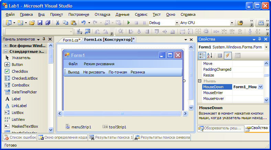Click 'Не рисовать' on Form1 tool strip
This screenshot has height=150, width=271.
click(x=94, y=72)
